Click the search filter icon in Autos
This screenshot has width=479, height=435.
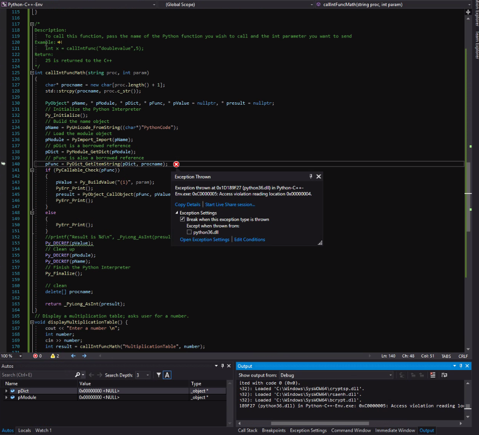click(159, 375)
